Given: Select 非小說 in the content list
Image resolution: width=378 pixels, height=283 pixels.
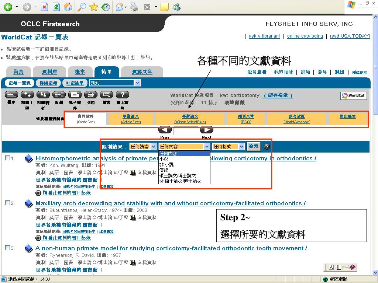Looking at the screenshot, I should tap(184, 165).
